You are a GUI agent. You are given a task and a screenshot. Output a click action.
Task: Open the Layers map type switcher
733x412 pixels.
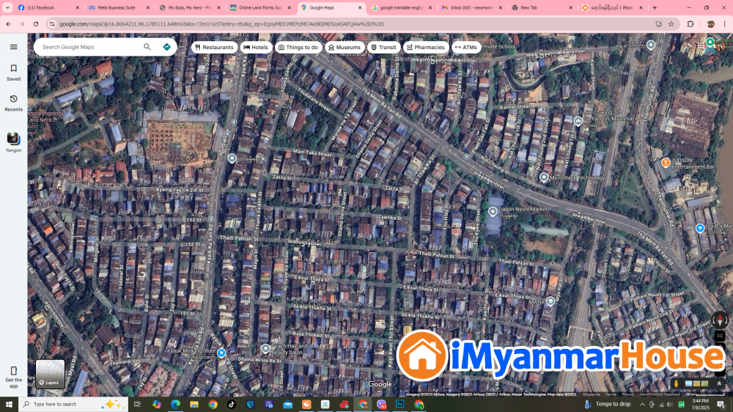[x=50, y=374]
